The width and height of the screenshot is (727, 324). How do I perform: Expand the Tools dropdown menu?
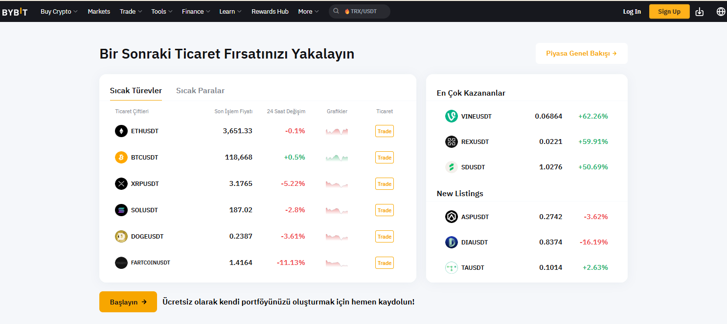pyautogui.click(x=162, y=11)
